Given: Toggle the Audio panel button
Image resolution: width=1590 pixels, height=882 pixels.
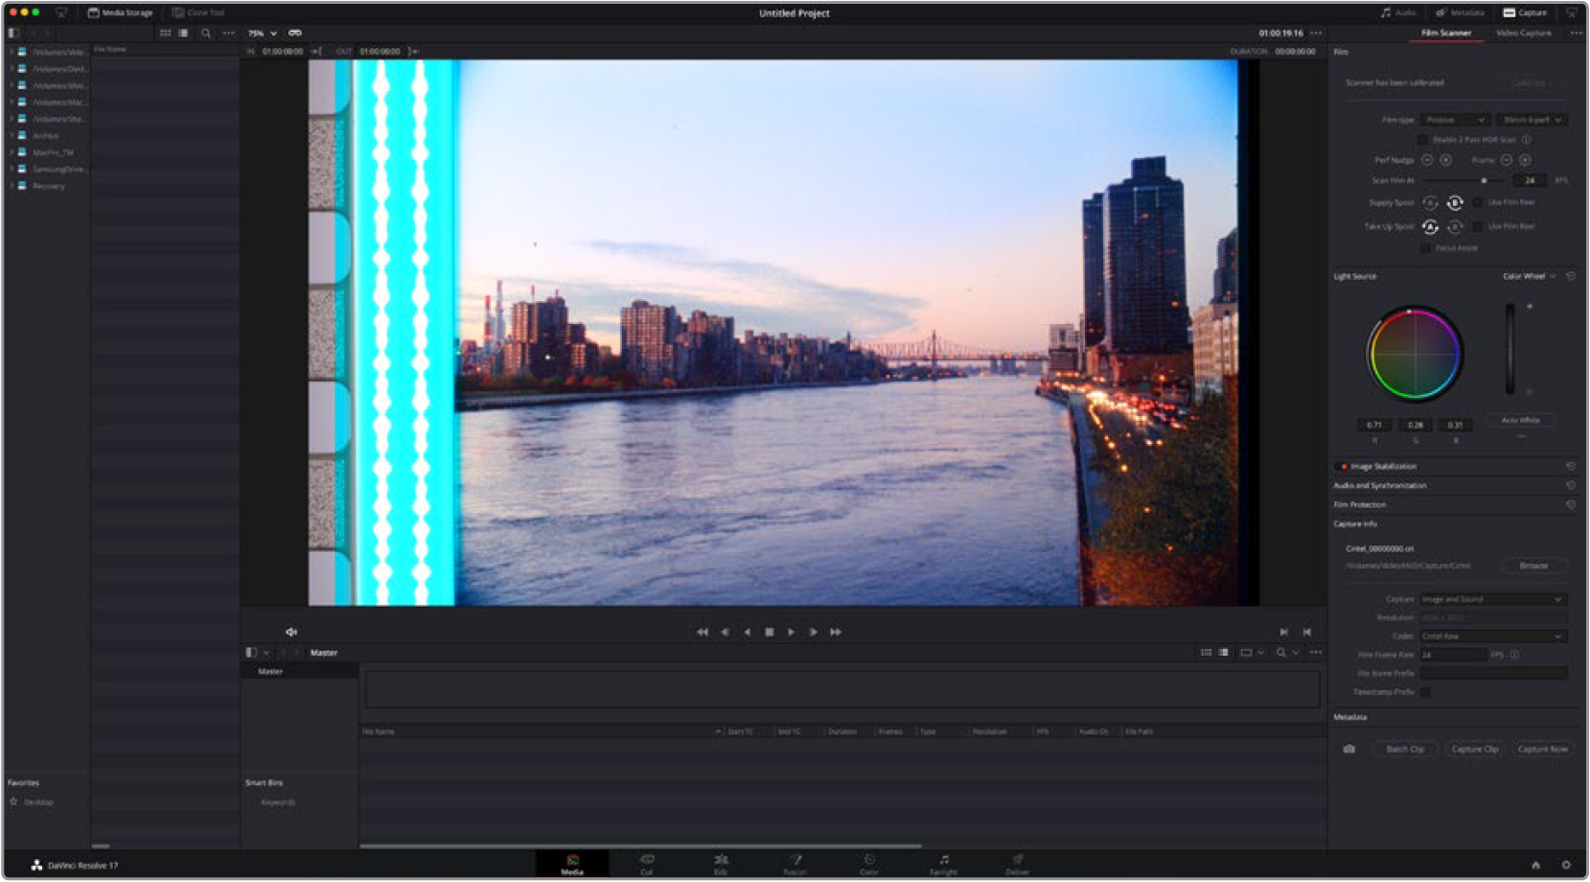Looking at the screenshot, I should tap(1398, 12).
